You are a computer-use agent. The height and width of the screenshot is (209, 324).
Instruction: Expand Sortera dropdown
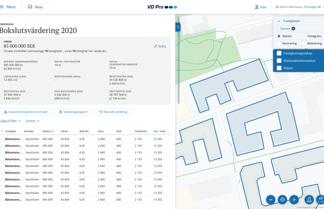click(33, 121)
